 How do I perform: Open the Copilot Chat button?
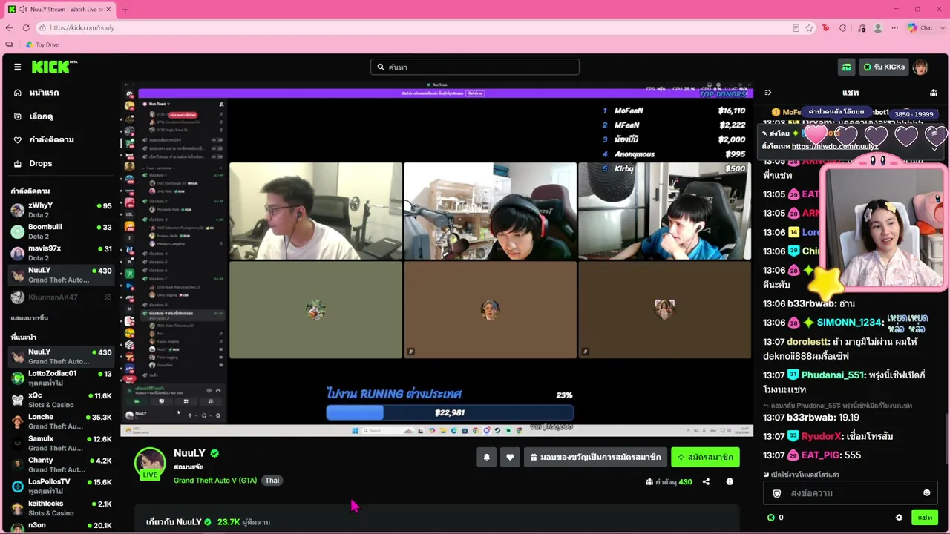point(920,27)
